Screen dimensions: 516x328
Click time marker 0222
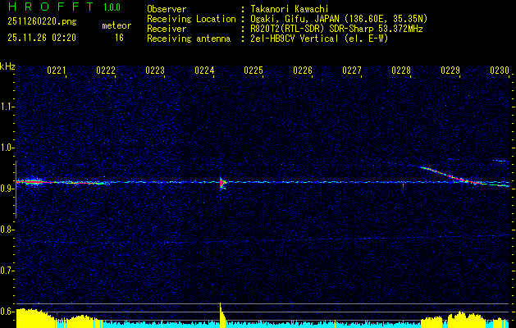[x=106, y=71]
